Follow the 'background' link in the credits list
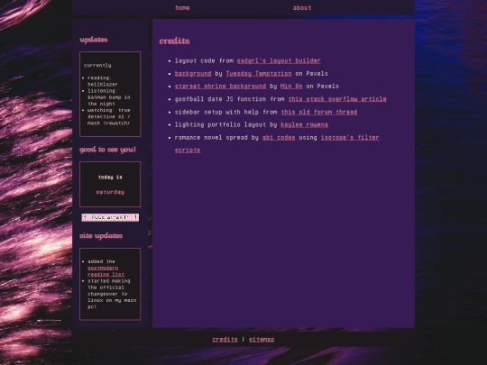 (193, 74)
